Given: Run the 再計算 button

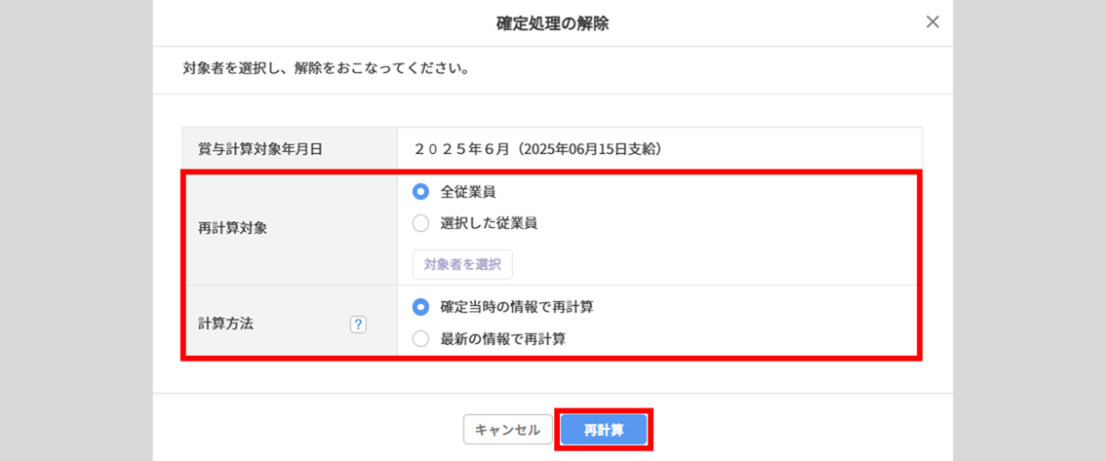Looking at the screenshot, I should (x=604, y=430).
